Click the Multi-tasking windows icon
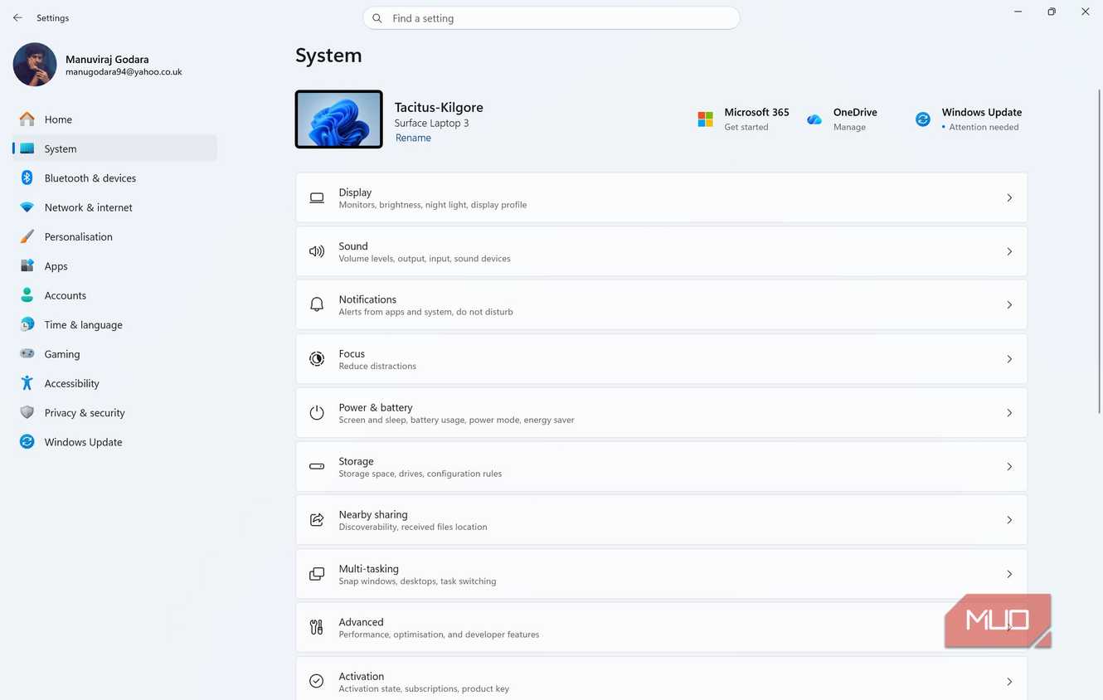The height and width of the screenshot is (700, 1103). click(317, 574)
